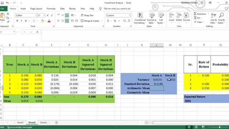Click Tell me what you want to do
This screenshot has width=229, height=129.
tap(117, 9)
